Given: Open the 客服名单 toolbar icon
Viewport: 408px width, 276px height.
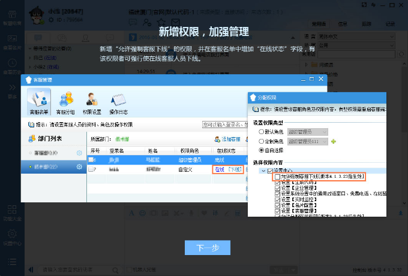Looking at the screenshot, I should click(x=39, y=102).
